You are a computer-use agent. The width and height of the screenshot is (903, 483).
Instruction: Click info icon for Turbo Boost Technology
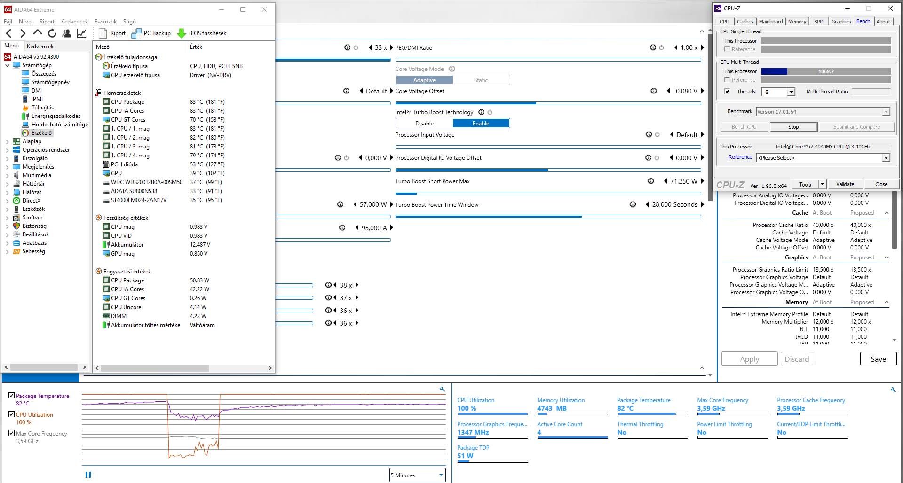pos(481,112)
